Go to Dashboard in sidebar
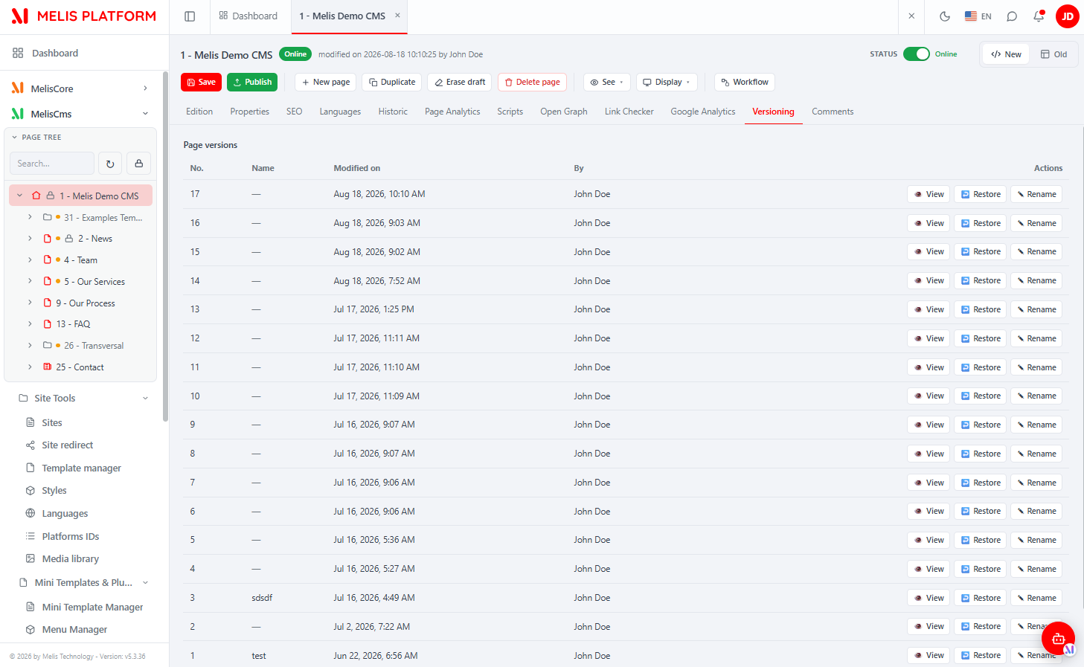 (x=55, y=53)
